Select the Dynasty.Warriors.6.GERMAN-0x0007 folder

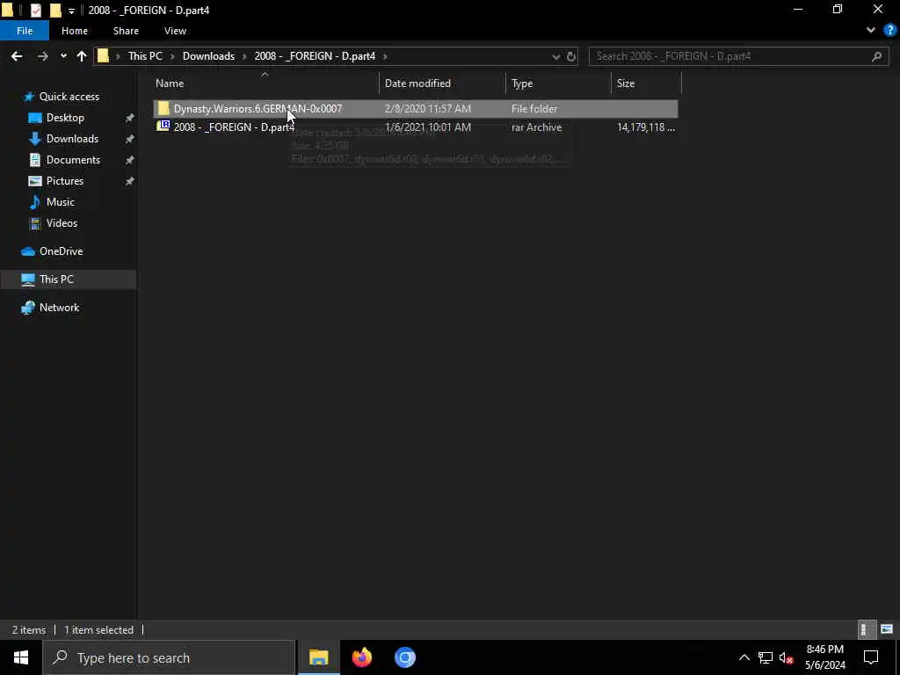click(x=416, y=108)
